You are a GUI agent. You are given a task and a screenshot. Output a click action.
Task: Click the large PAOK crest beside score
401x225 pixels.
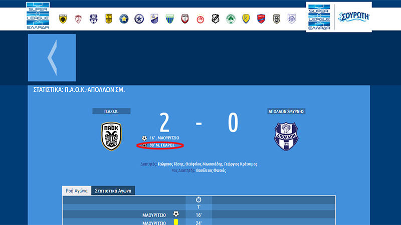click(x=111, y=136)
